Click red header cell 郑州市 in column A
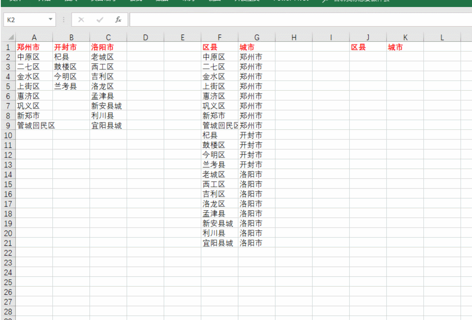This screenshot has height=320, width=472. click(34, 47)
